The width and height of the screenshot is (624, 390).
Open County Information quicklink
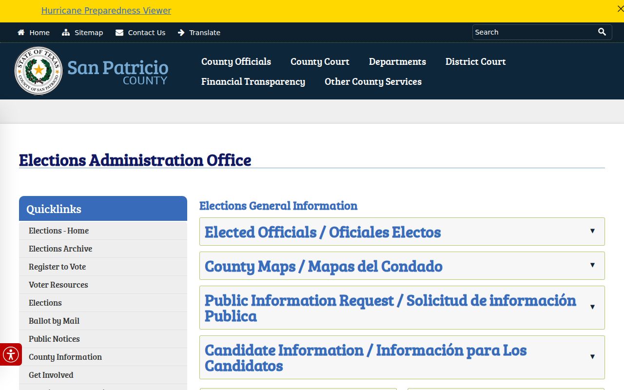tap(103, 357)
